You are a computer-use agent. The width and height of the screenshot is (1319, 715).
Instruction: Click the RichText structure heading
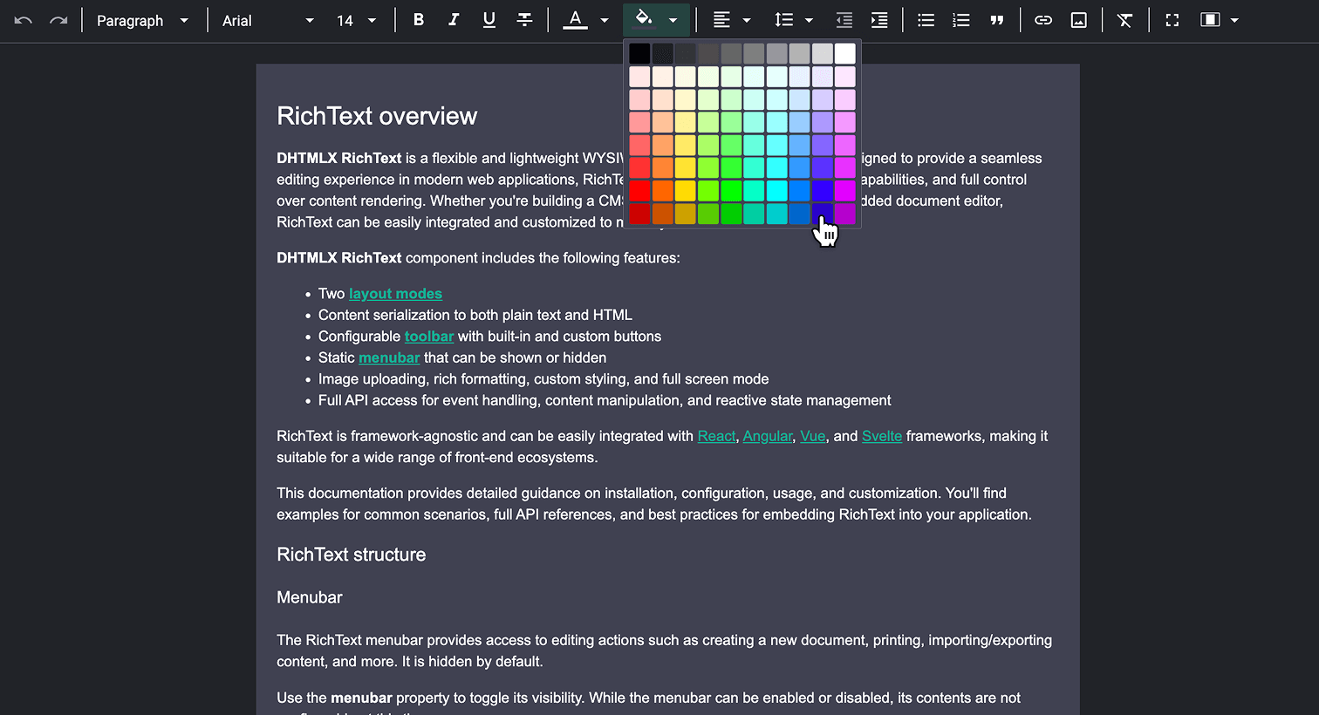tap(352, 555)
